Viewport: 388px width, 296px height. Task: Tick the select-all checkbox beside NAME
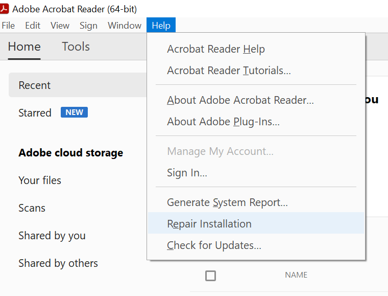(210, 276)
